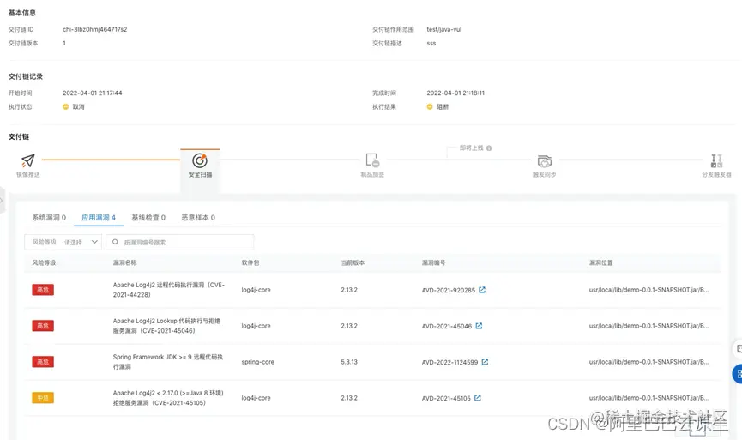Click delivery chain description sss
742x440 pixels.
coord(431,43)
